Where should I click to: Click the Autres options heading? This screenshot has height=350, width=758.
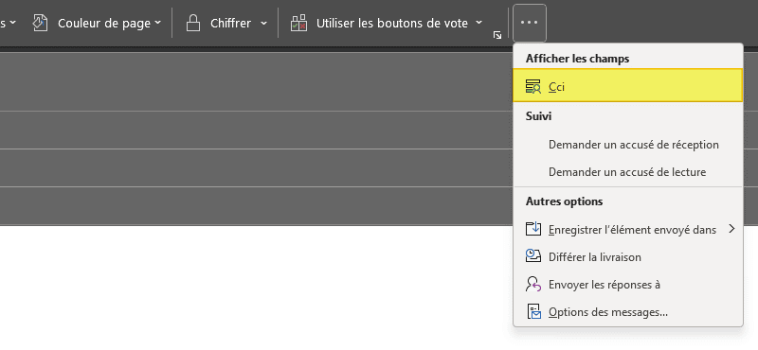point(564,201)
